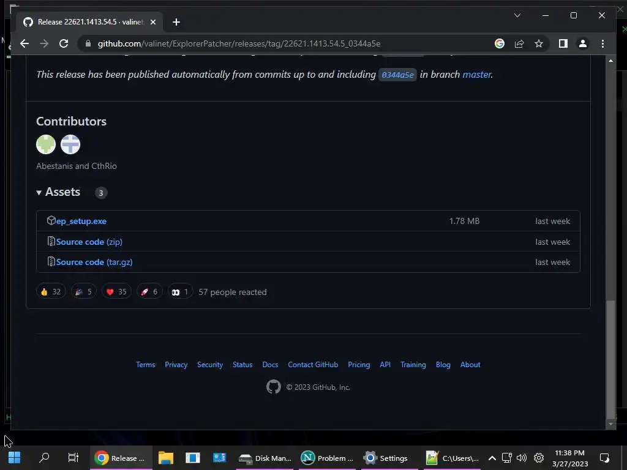View site info via the lock icon
This screenshot has height=470, width=627.
88,43
